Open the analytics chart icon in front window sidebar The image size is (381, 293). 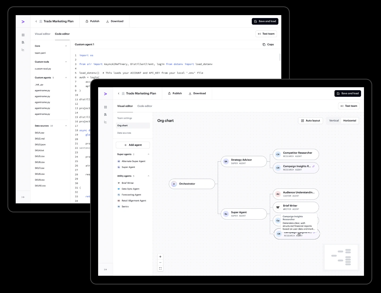[106, 122]
